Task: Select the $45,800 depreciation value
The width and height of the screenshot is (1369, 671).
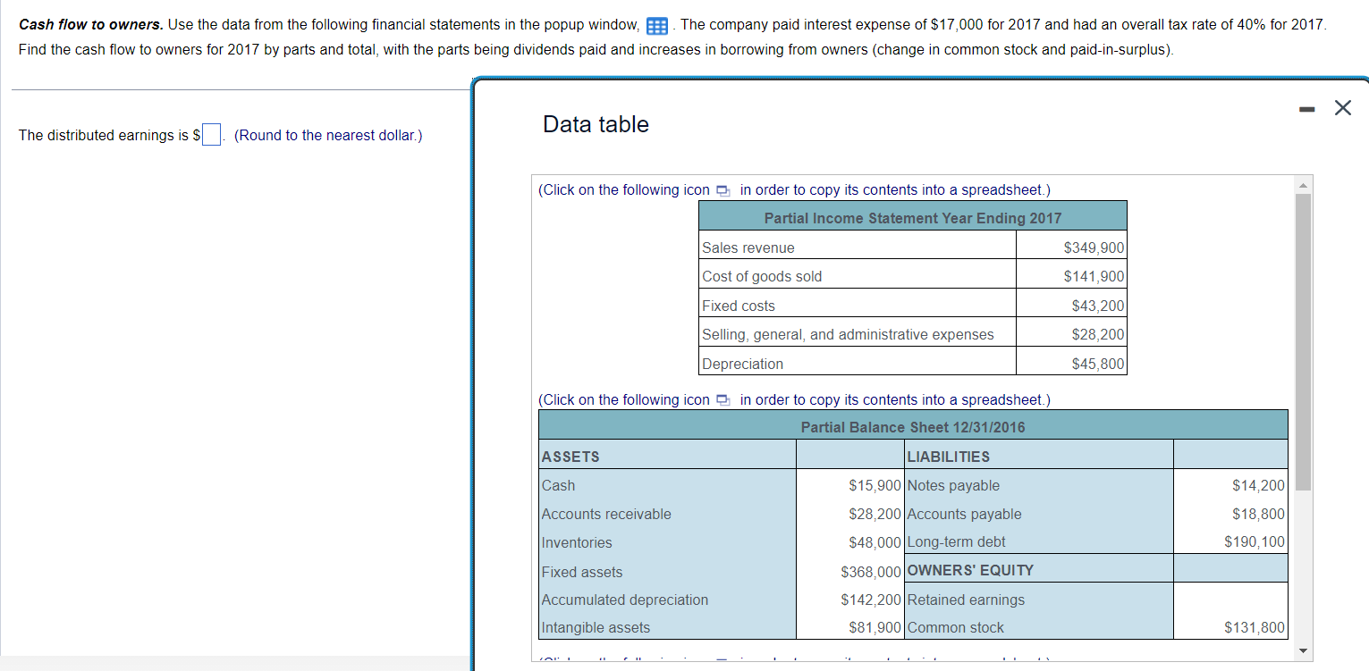Action: (1098, 364)
